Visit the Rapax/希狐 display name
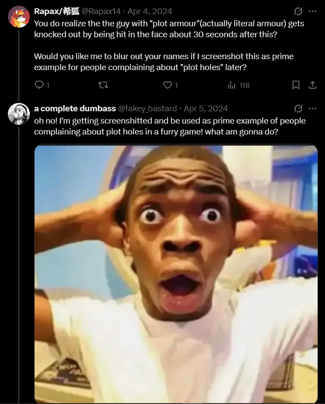Viewport: 325px width, 404px height. coord(57,11)
